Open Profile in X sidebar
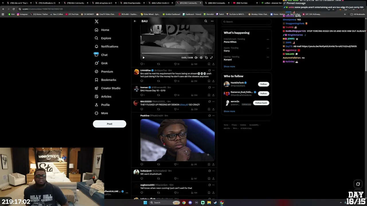This screenshot has width=367, height=206. 102,105
